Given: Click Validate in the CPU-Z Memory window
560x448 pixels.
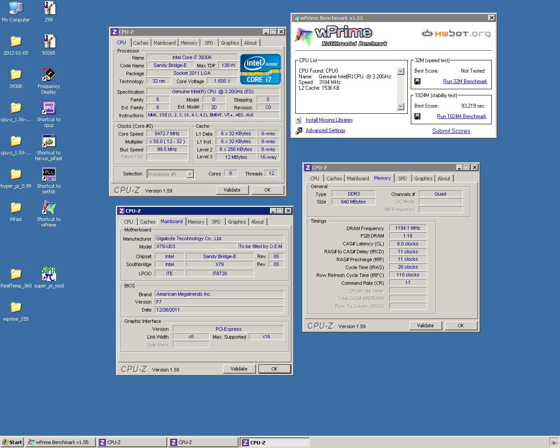Looking at the screenshot, I should 425,325.
